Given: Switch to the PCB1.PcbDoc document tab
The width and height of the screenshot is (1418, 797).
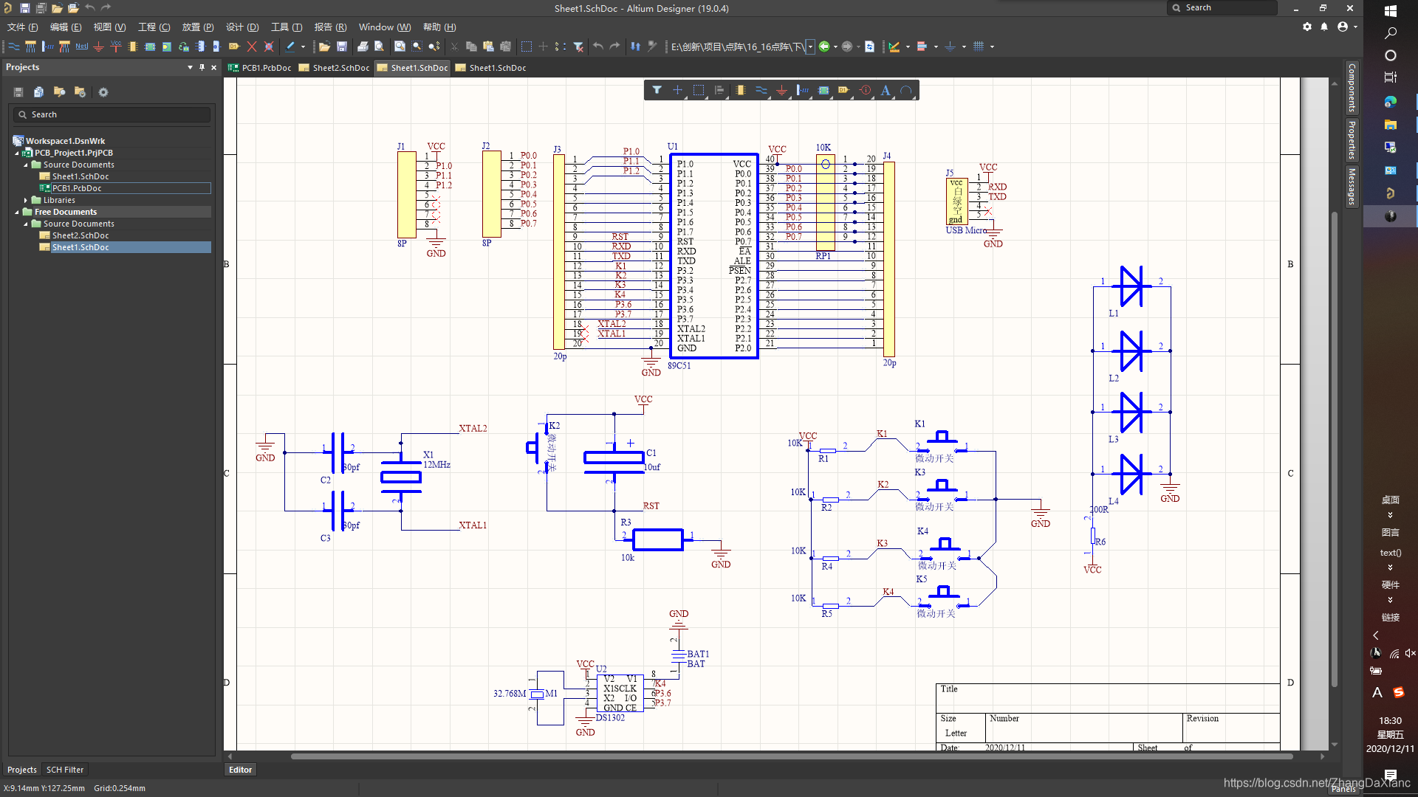Looking at the screenshot, I should [x=260, y=68].
